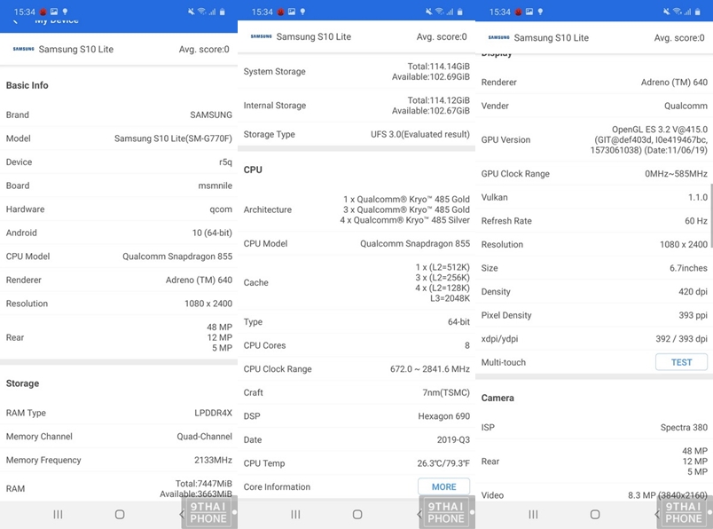This screenshot has width=713, height=529.
Task: Select the Type value '64-bit'
Action: [x=458, y=322]
